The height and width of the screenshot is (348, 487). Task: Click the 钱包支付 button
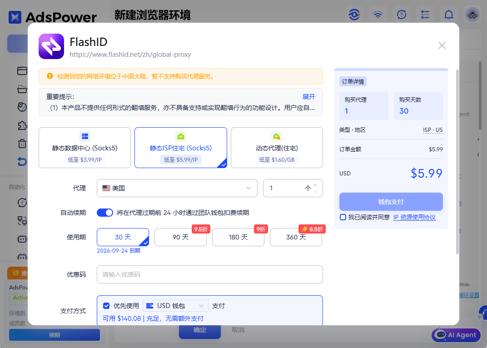[391, 202]
